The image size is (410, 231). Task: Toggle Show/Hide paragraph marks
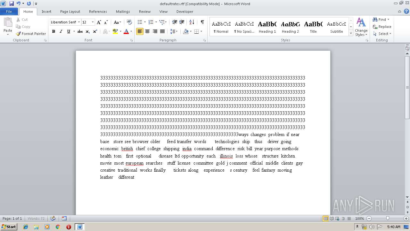(202, 22)
